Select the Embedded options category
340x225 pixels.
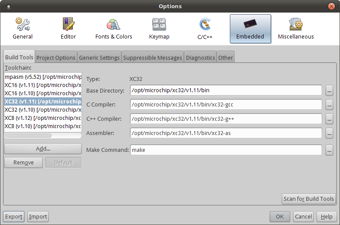(x=250, y=29)
